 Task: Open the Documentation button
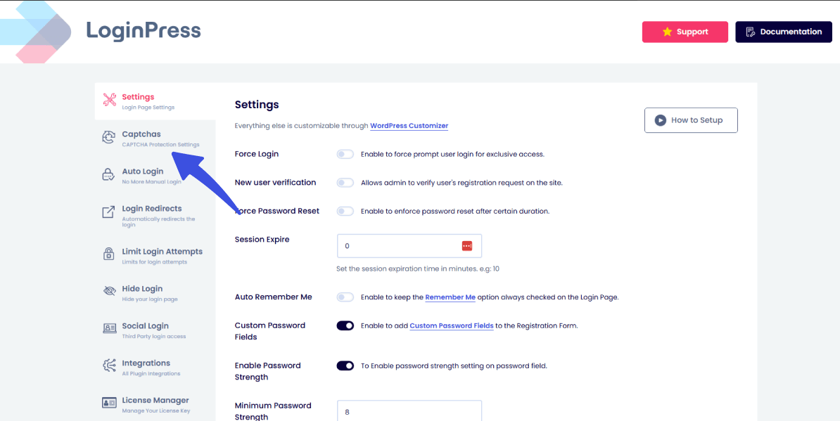pos(784,32)
